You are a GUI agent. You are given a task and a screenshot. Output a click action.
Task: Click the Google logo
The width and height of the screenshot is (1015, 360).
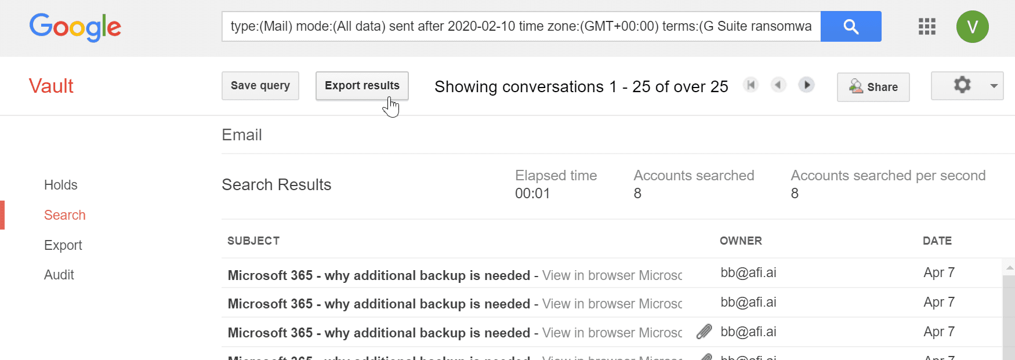pos(75,27)
